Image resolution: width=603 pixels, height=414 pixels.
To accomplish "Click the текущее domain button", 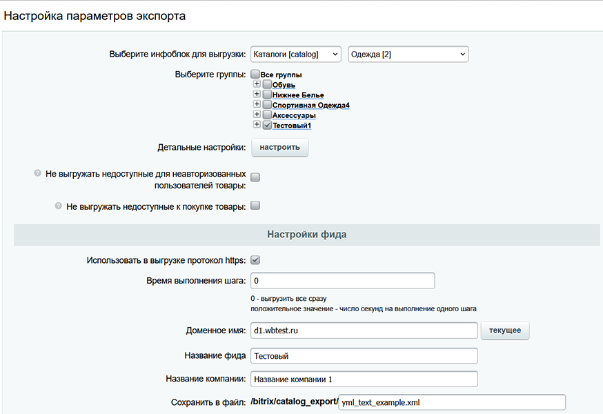I will pyautogui.click(x=505, y=331).
